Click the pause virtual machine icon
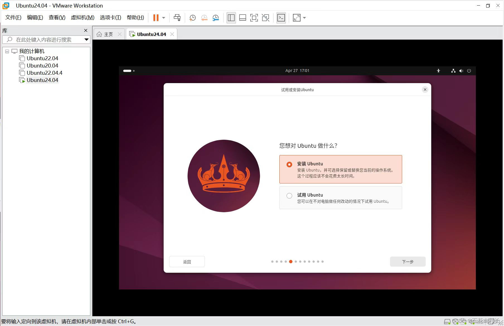This screenshot has height=326, width=504. [156, 18]
